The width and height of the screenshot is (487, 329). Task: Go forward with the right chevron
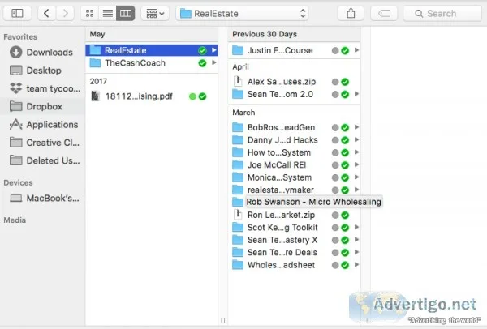point(65,13)
